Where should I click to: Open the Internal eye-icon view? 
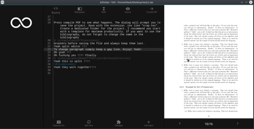pos(127,10)
